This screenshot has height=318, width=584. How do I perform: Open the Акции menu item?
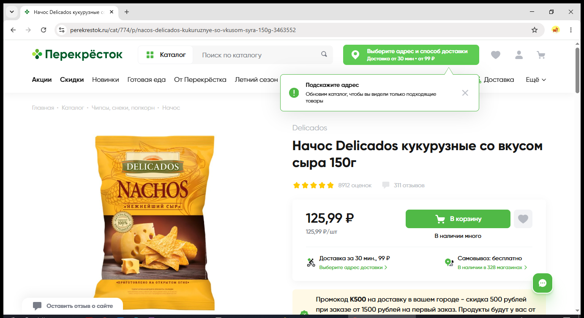pyautogui.click(x=42, y=80)
